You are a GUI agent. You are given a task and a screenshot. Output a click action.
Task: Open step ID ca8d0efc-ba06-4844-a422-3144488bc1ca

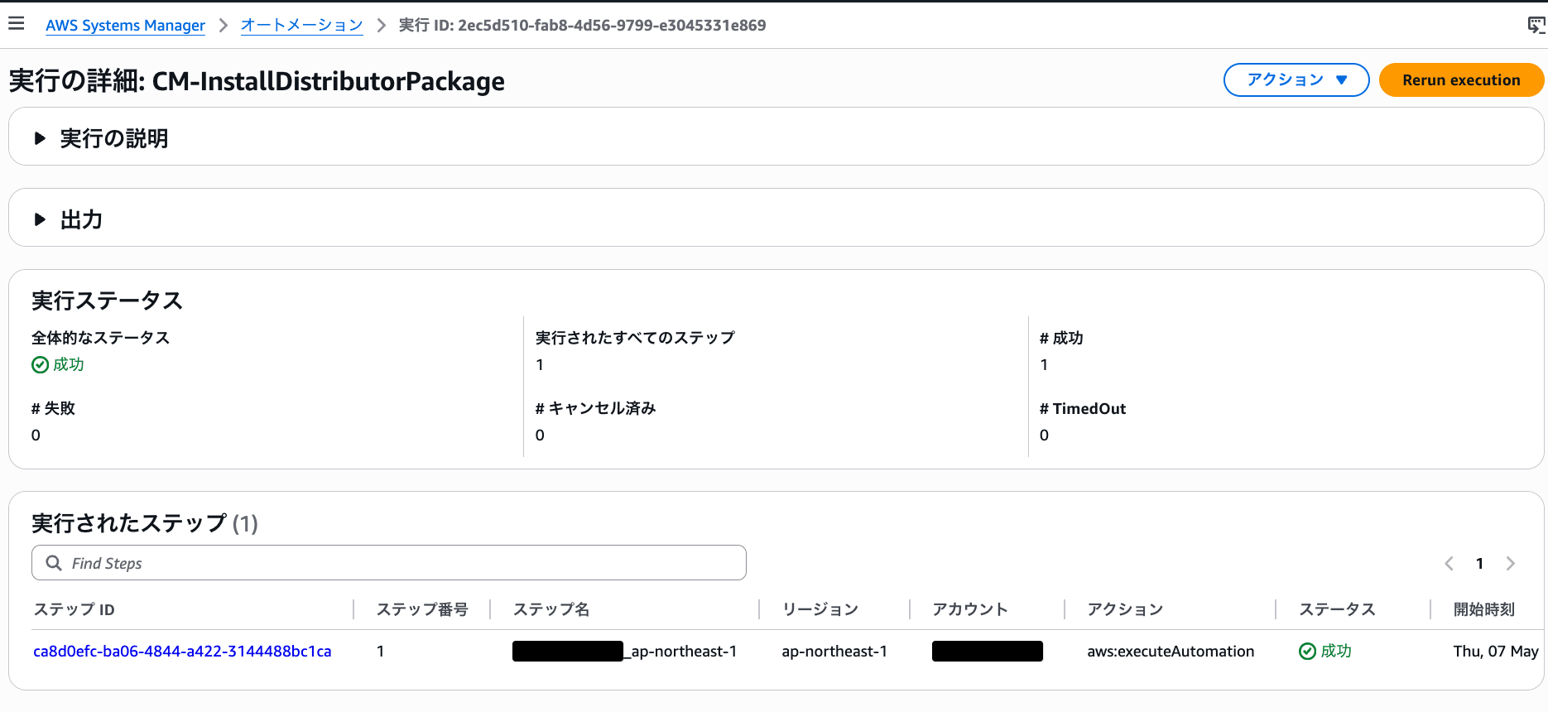pyautogui.click(x=182, y=652)
